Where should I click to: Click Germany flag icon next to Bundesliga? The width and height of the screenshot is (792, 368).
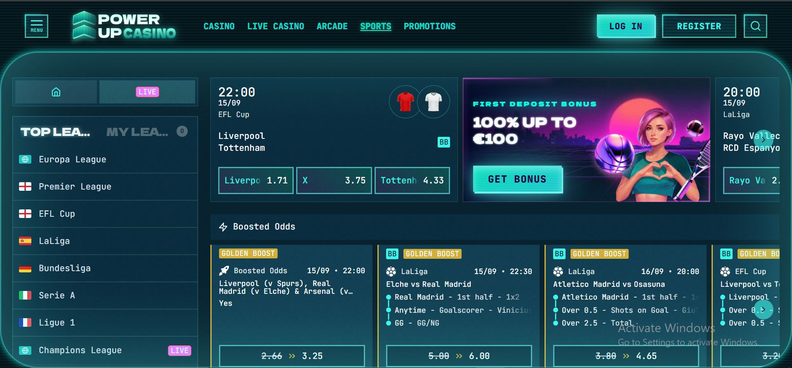tap(25, 268)
